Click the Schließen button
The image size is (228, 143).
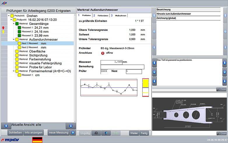click(15, 132)
